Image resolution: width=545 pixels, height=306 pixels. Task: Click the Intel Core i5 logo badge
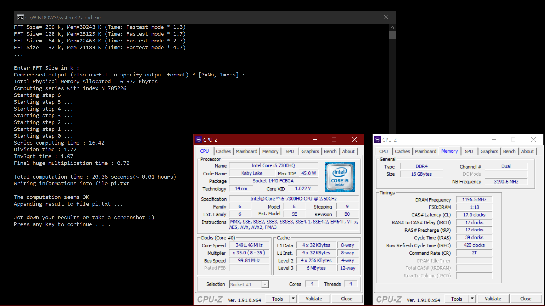339,177
